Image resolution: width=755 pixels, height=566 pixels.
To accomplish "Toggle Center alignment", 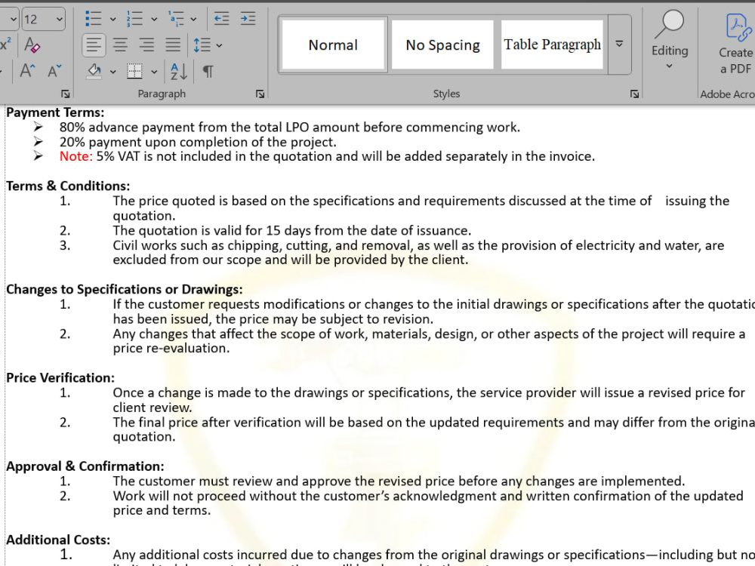I will (120, 45).
